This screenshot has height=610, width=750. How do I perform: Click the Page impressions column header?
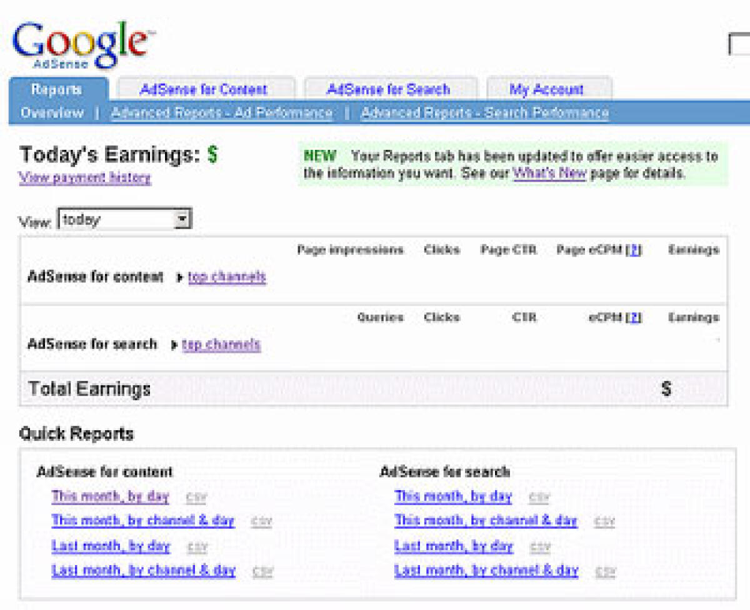[x=351, y=250]
